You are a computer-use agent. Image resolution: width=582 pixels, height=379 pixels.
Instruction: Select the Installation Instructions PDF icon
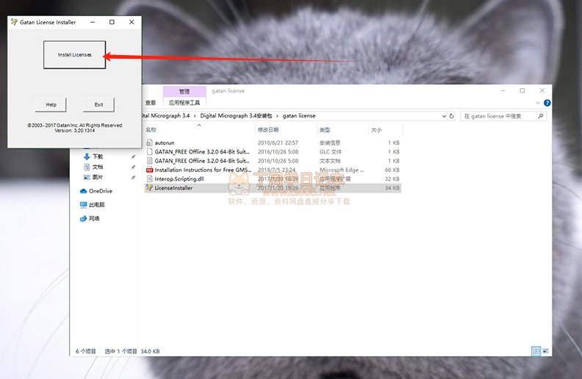pyautogui.click(x=149, y=170)
